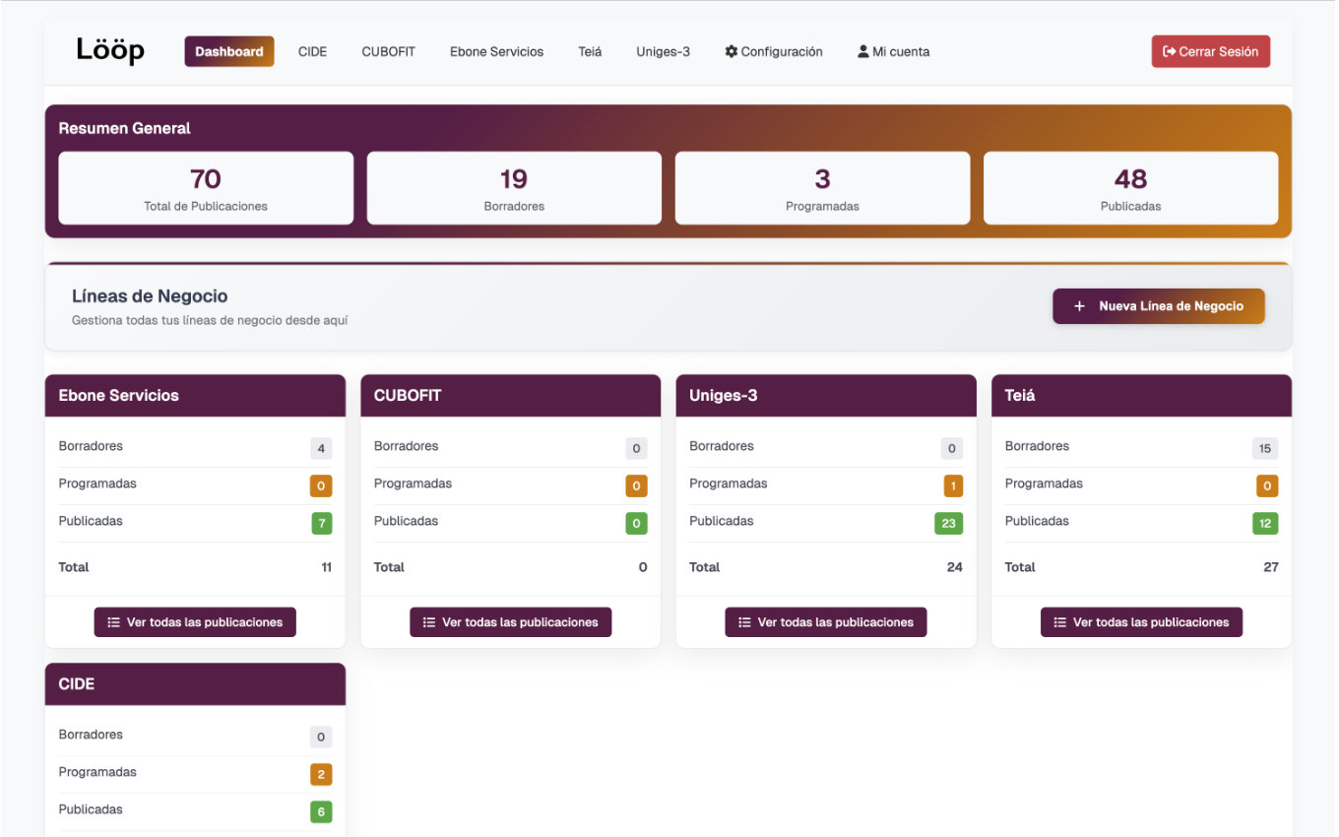The height and width of the screenshot is (837, 1339).
Task: Select CUBOFIT in the top navigation
Action: 388,51
